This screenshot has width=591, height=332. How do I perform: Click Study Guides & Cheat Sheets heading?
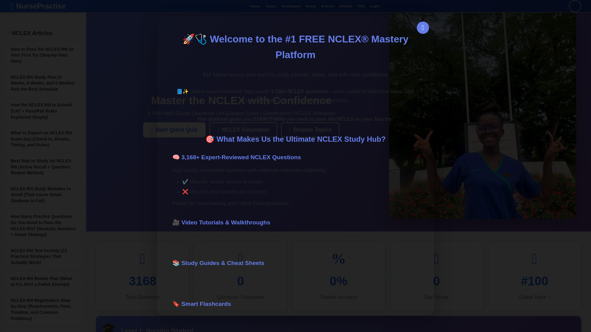[x=218, y=263]
